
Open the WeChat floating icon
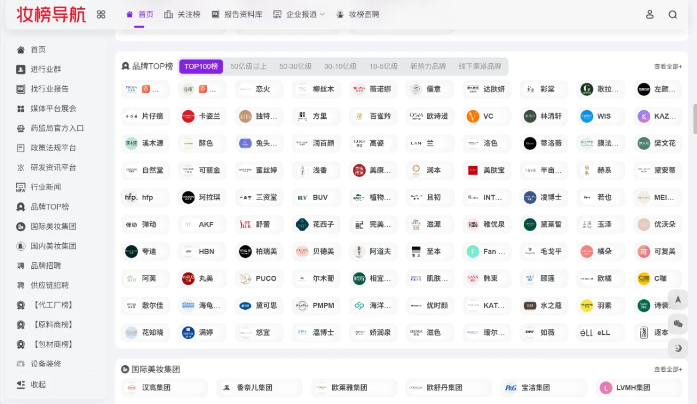(x=678, y=324)
